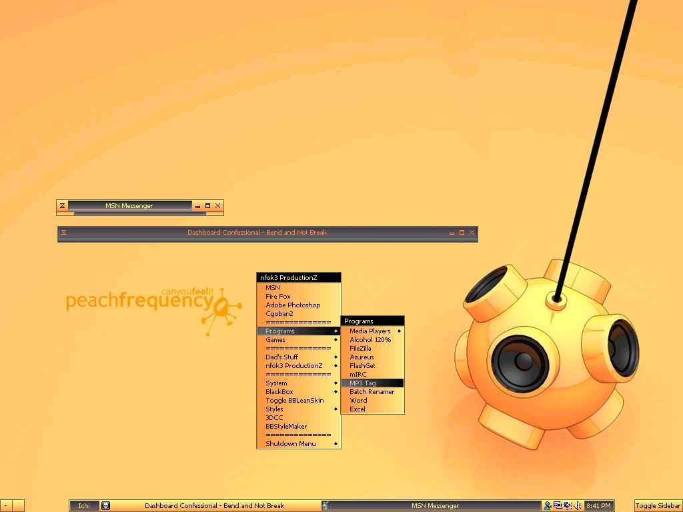Click the nfok3 ProductionZ menu title
The width and height of the screenshot is (683, 512).
[299, 278]
